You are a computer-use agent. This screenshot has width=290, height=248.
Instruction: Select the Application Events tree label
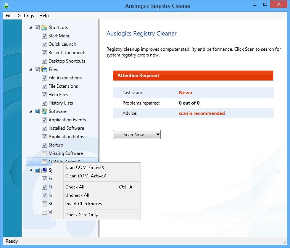[x=67, y=120]
